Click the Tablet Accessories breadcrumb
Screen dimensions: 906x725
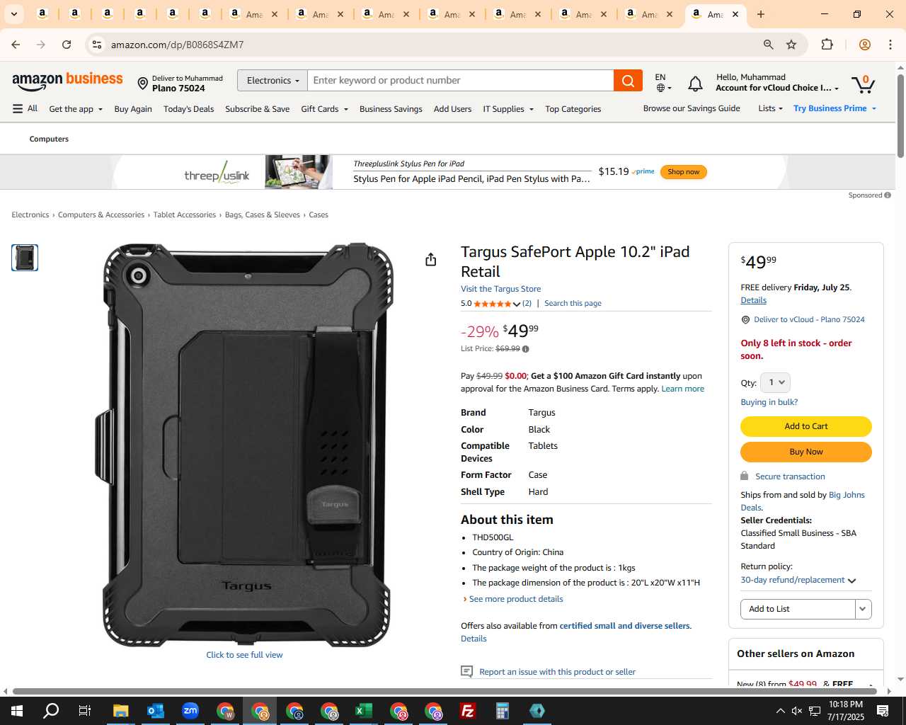click(x=185, y=215)
